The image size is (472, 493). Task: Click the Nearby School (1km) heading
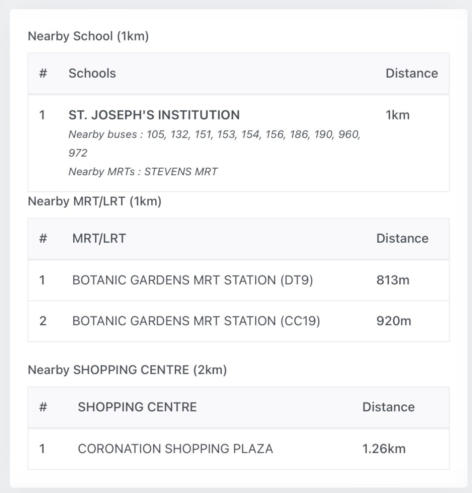(88, 36)
